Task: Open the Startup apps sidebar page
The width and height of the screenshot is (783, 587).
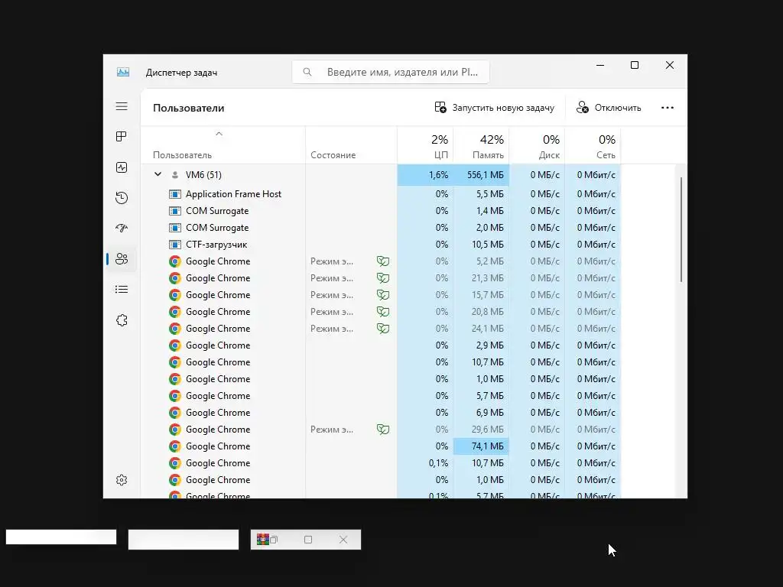Action: pyautogui.click(x=122, y=228)
